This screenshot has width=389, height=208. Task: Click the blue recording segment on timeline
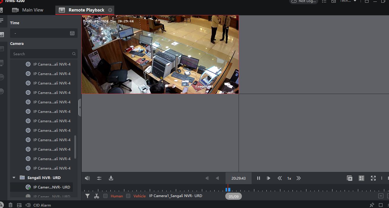tap(228, 190)
